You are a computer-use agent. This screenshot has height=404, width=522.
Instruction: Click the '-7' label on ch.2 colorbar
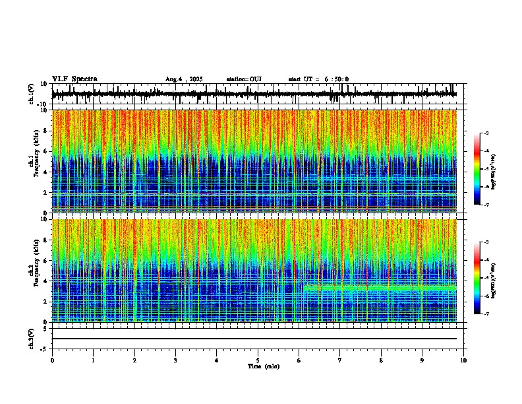pos(486,314)
